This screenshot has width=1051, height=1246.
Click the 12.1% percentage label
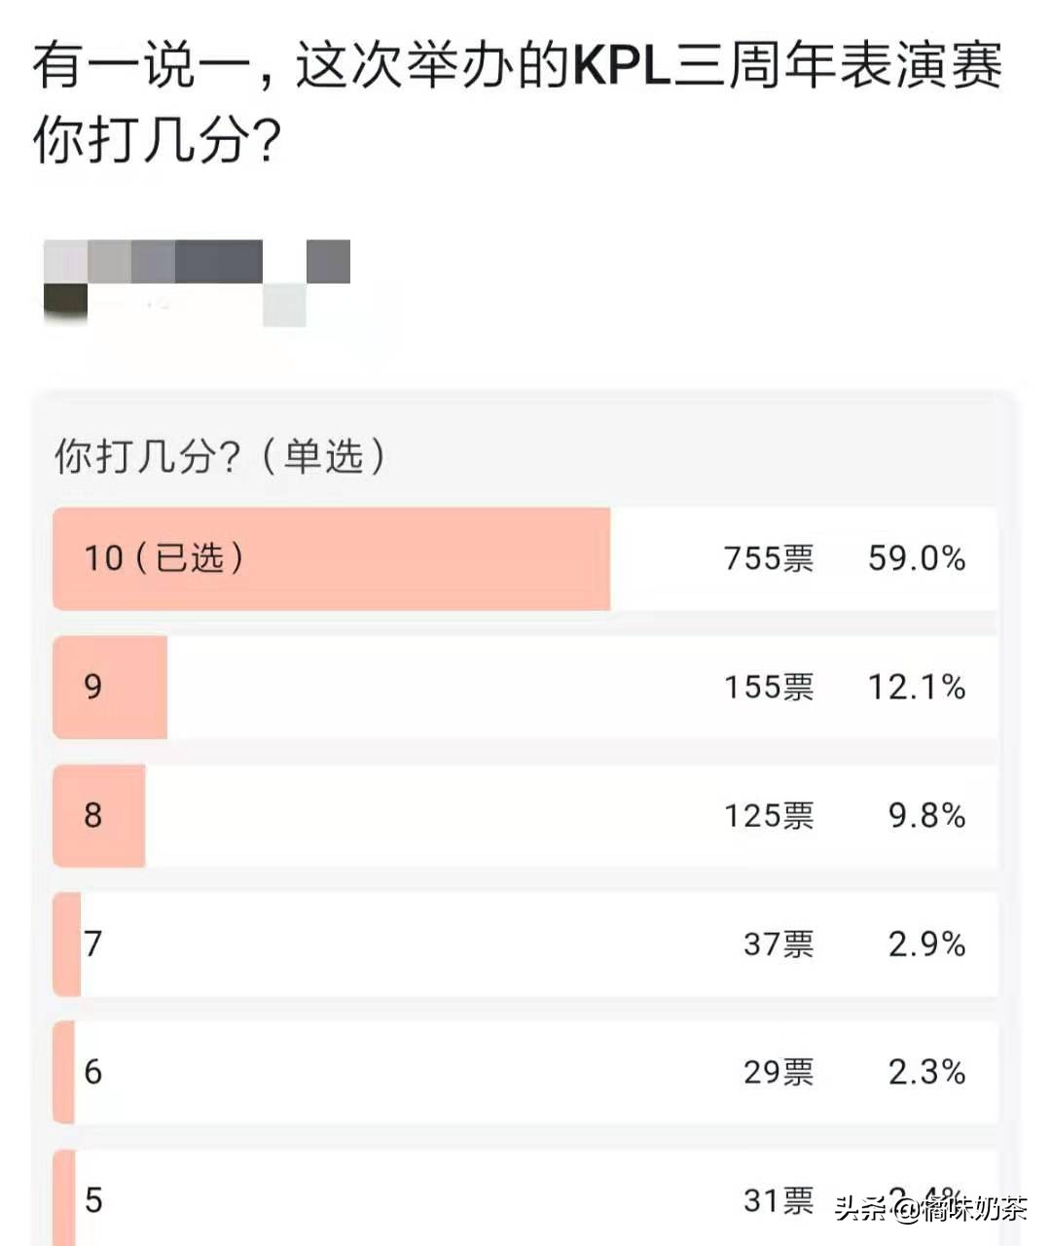point(917,687)
